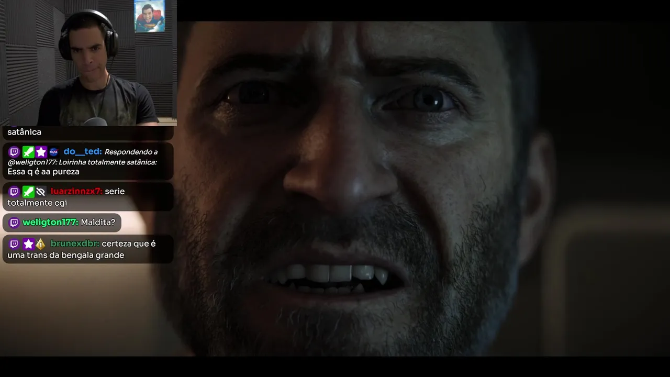This screenshot has width=670, height=377.
Task: Open the brunexdbr username in chat
Action: point(75,243)
